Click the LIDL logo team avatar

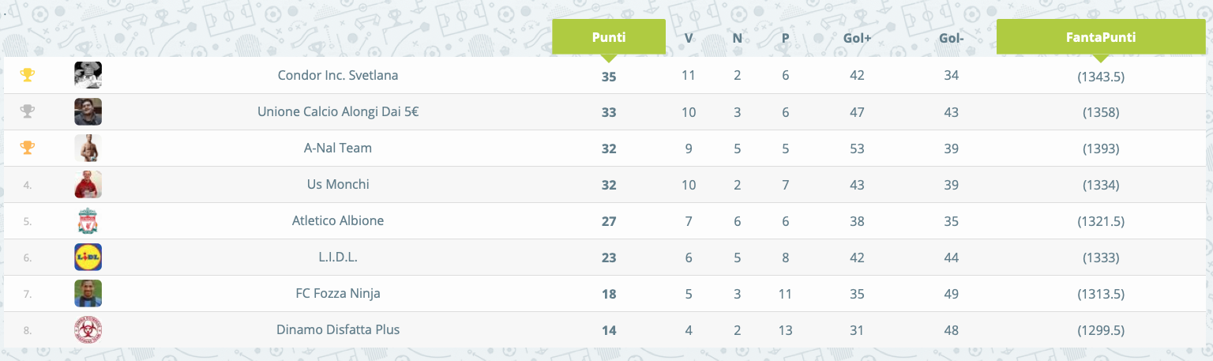(88, 257)
